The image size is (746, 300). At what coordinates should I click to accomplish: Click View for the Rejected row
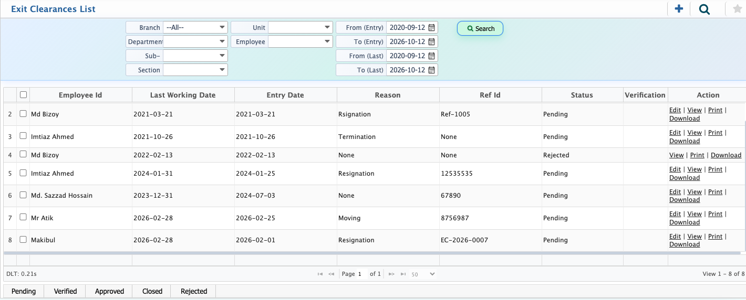[x=677, y=155]
